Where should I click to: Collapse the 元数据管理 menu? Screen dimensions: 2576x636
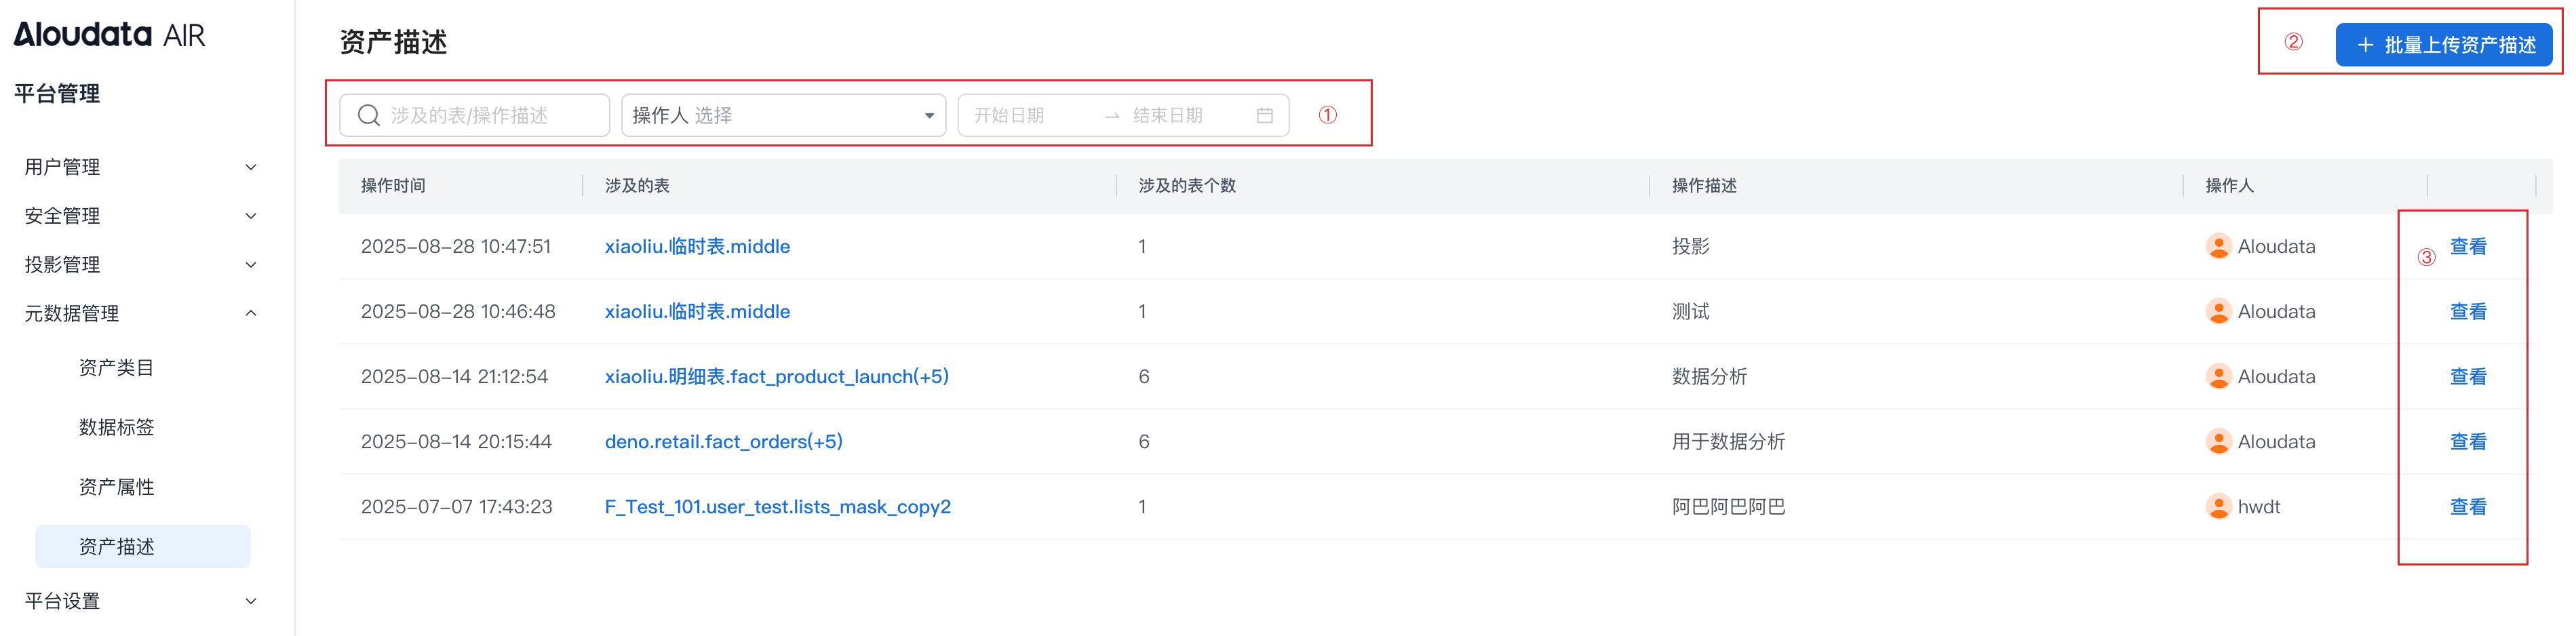(140, 314)
